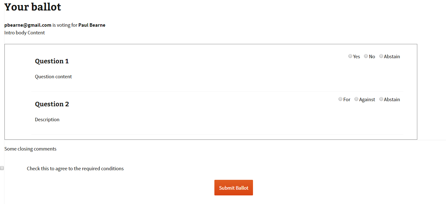The height and width of the screenshot is (204, 446).
Task: Click the Against option label text
Action: pos(367,100)
